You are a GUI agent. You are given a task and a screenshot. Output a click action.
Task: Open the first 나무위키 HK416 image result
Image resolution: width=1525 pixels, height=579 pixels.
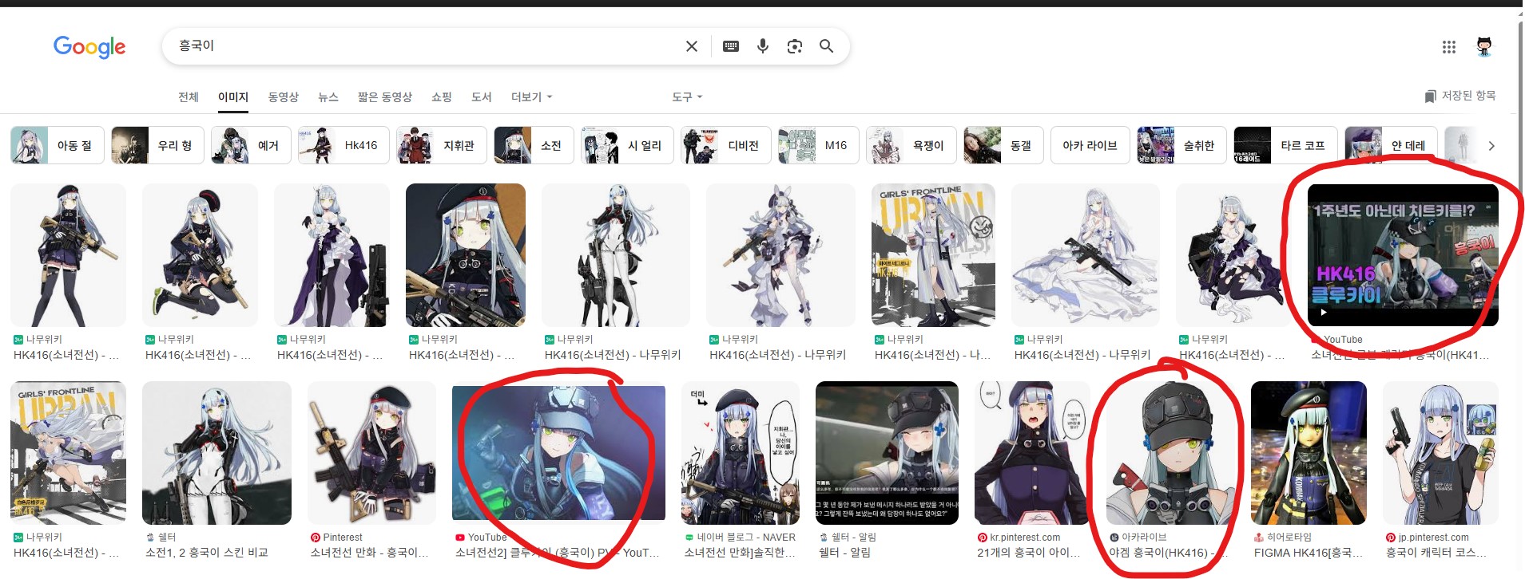pyautogui.click(x=68, y=255)
